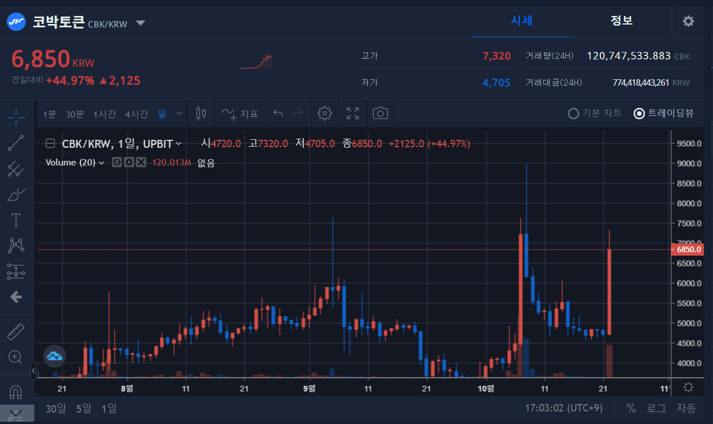Open the candlestick chart type selector

coord(201,114)
